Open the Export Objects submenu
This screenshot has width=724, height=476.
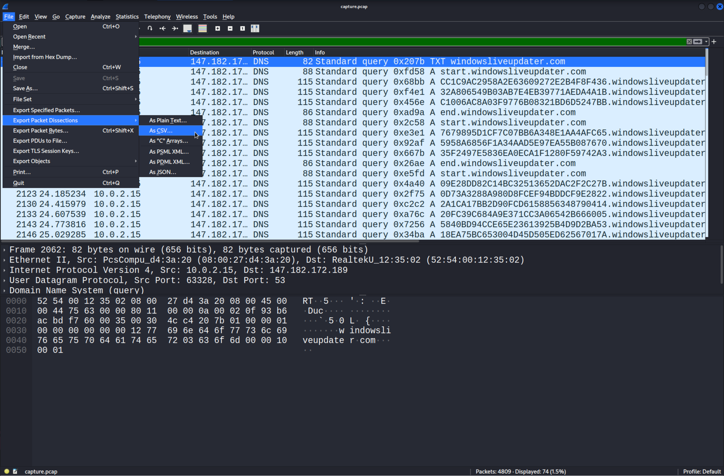tap(71, 161)
